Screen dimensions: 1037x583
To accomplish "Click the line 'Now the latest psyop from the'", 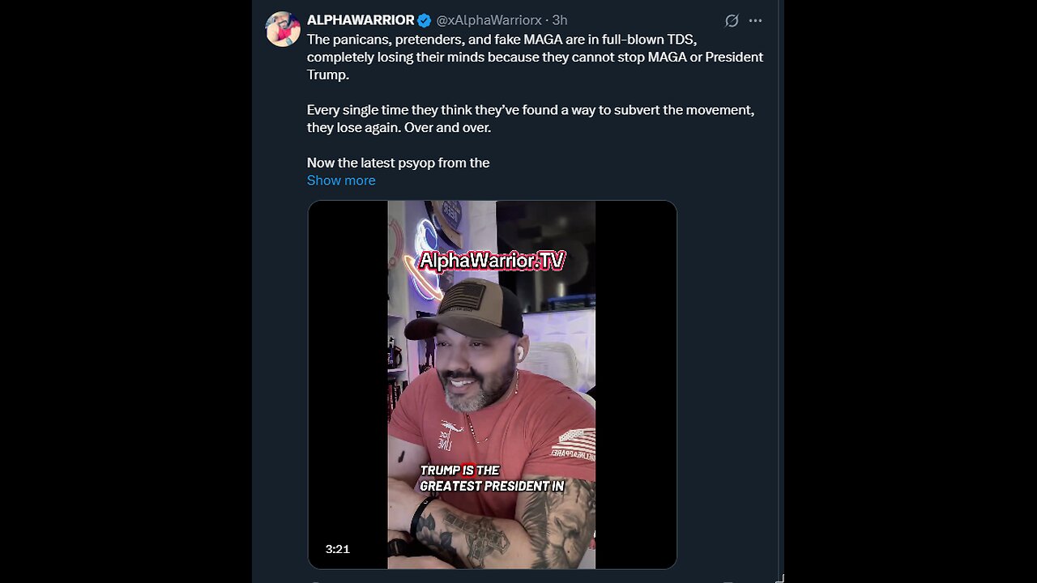I will click(398, 163).
